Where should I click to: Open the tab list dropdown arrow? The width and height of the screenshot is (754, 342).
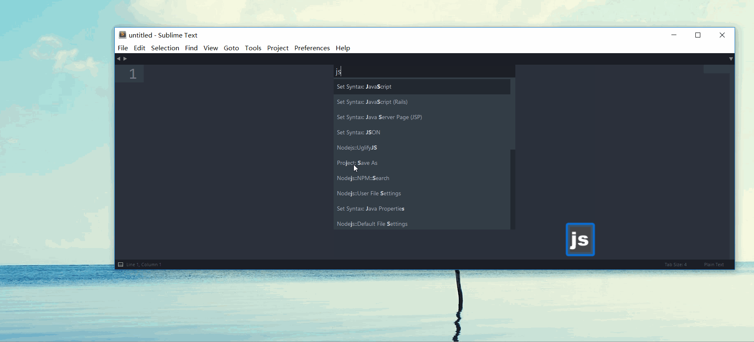731,59
